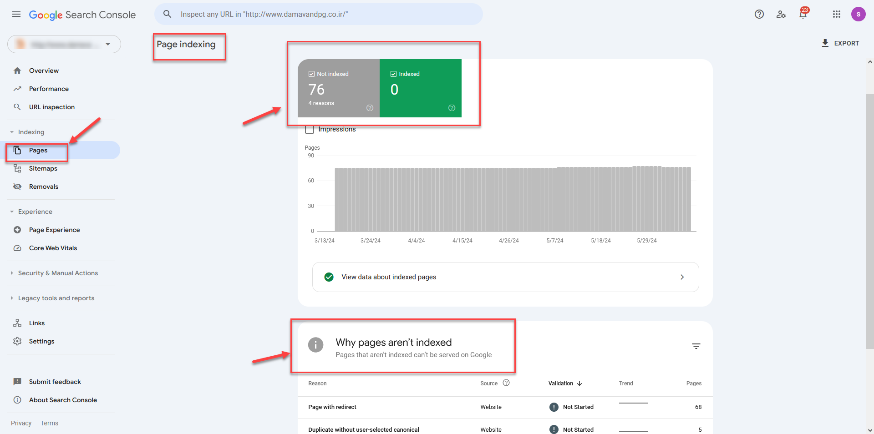Open the notifications bell
The height and width of the screenshot is (434, 874).
pyautogui.click(x=803, y=14)
